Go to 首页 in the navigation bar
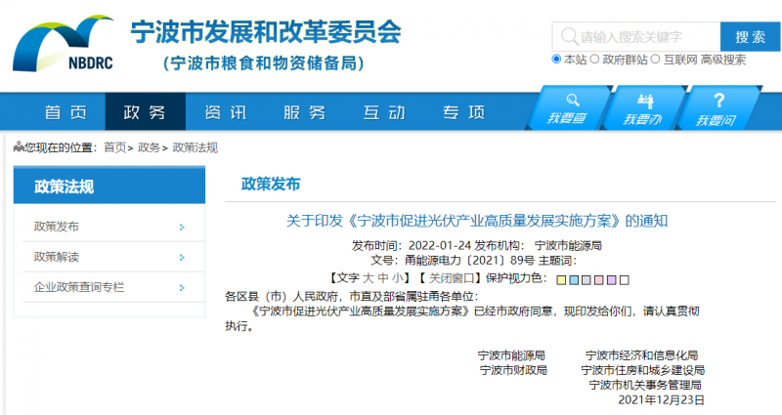Screen dimensions: 782x415 65,111
